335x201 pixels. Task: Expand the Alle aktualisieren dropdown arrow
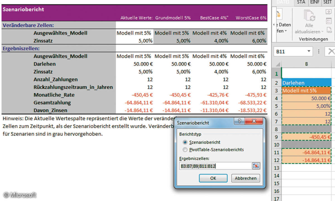(322, 32)
